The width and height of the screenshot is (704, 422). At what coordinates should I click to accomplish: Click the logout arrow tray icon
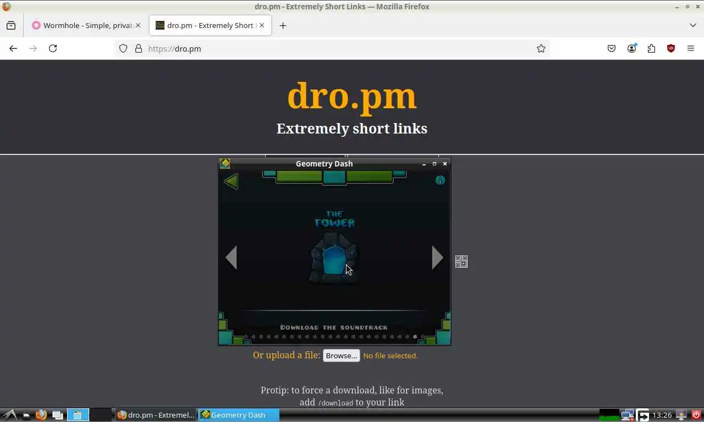click(643, 415)
